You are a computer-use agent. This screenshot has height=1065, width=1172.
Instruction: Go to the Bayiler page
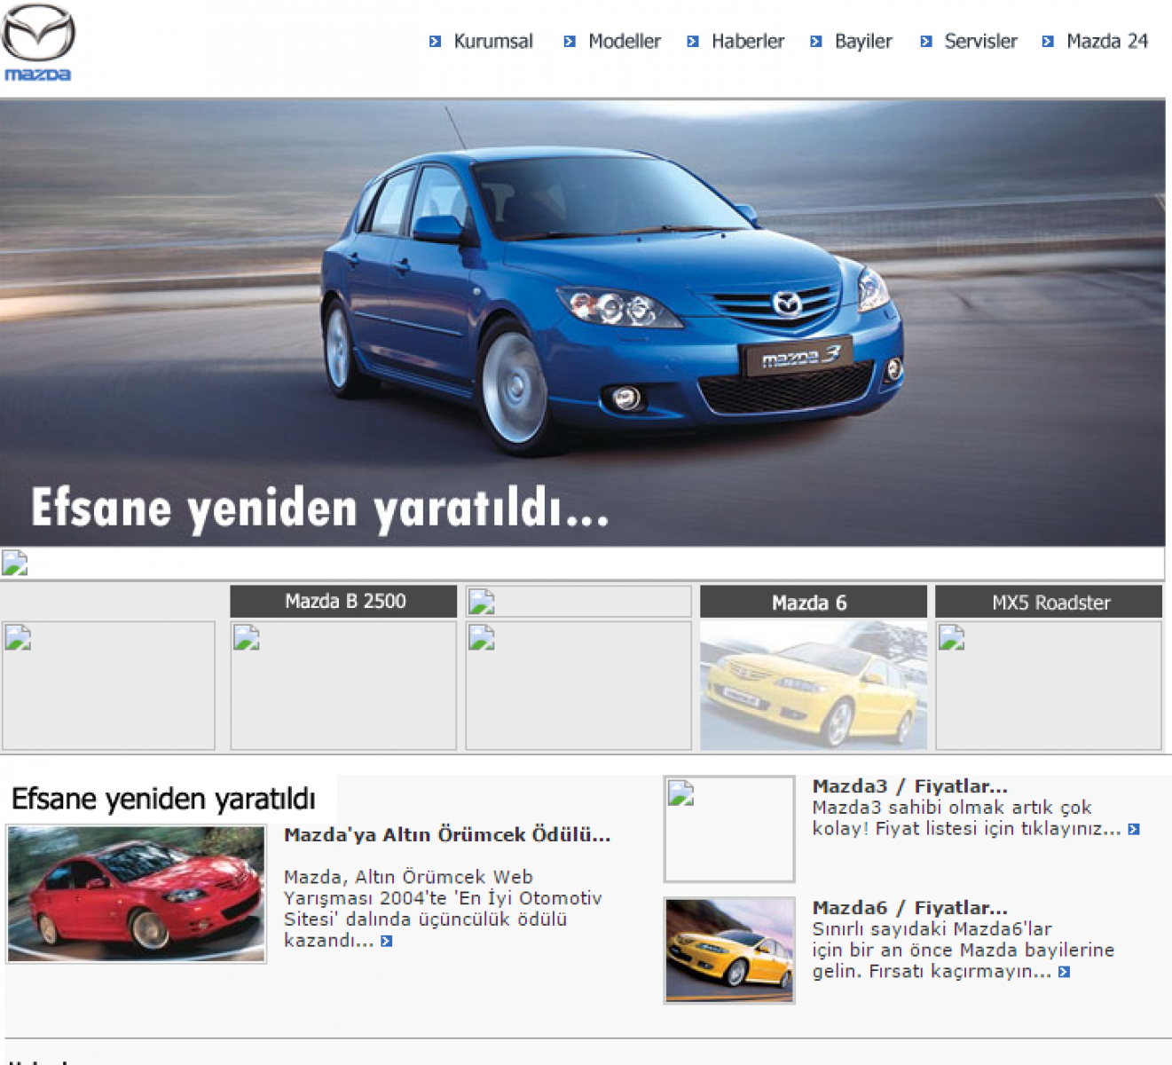tap(862, 42)
